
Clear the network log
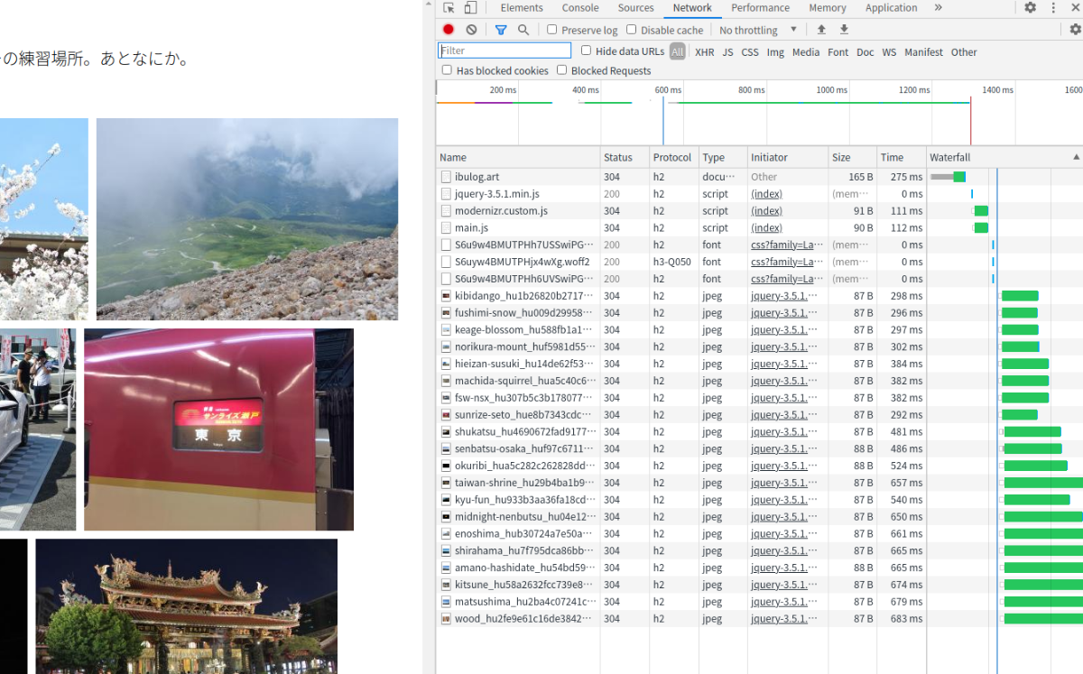pyautogui.click(x=471, y=30)
